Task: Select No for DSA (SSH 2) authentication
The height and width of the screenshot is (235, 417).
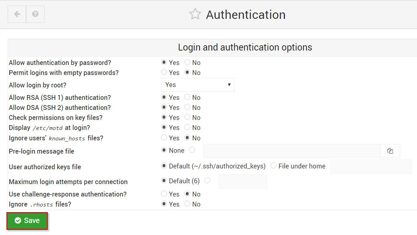Action: (187, 107)
